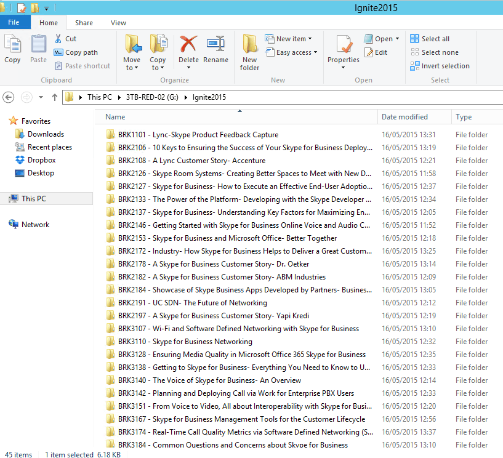Open the View ribbon tab

click(x=118, y=23)
